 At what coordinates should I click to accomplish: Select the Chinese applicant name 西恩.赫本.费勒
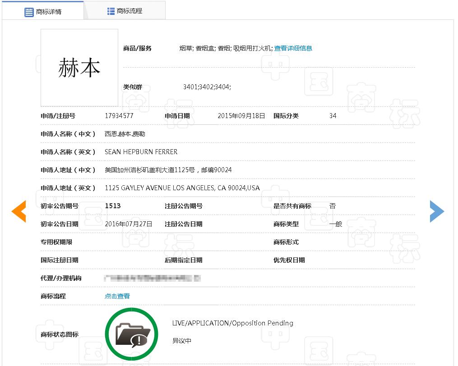click(125, 134)
